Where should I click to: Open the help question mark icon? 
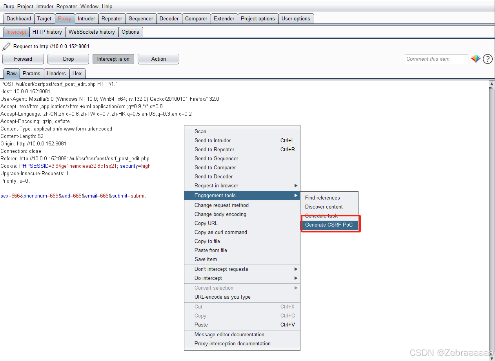point(488,59)
